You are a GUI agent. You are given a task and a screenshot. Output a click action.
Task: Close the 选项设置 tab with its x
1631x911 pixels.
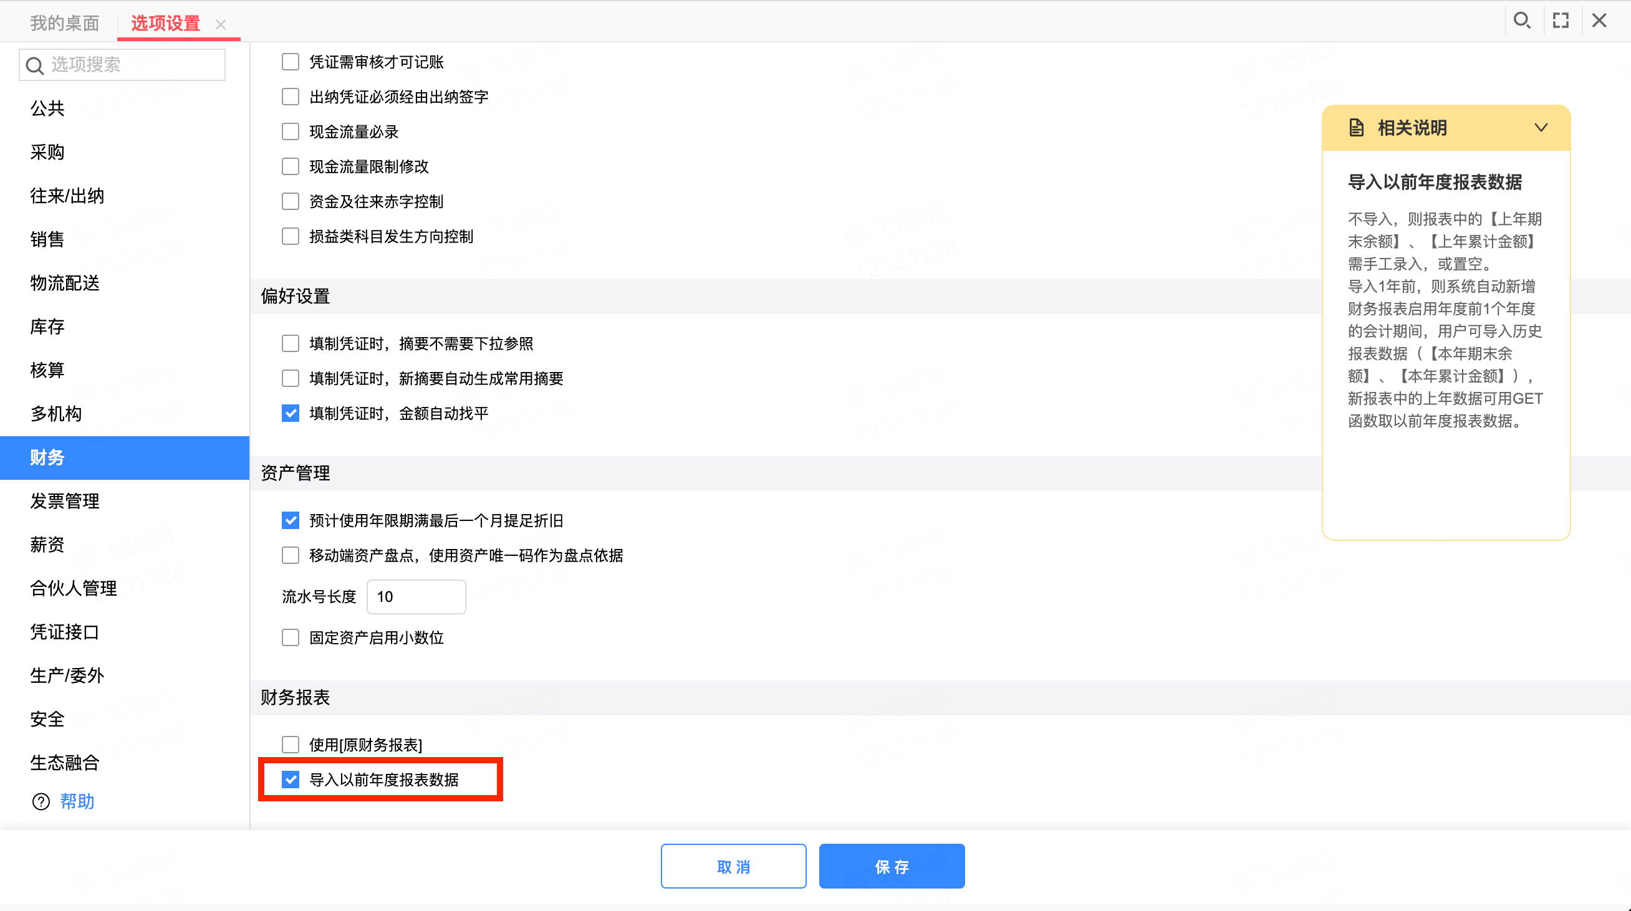(220, 25)
